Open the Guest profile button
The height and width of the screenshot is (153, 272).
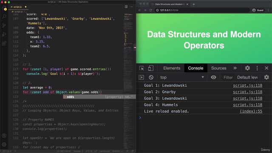tap(258, 10)
